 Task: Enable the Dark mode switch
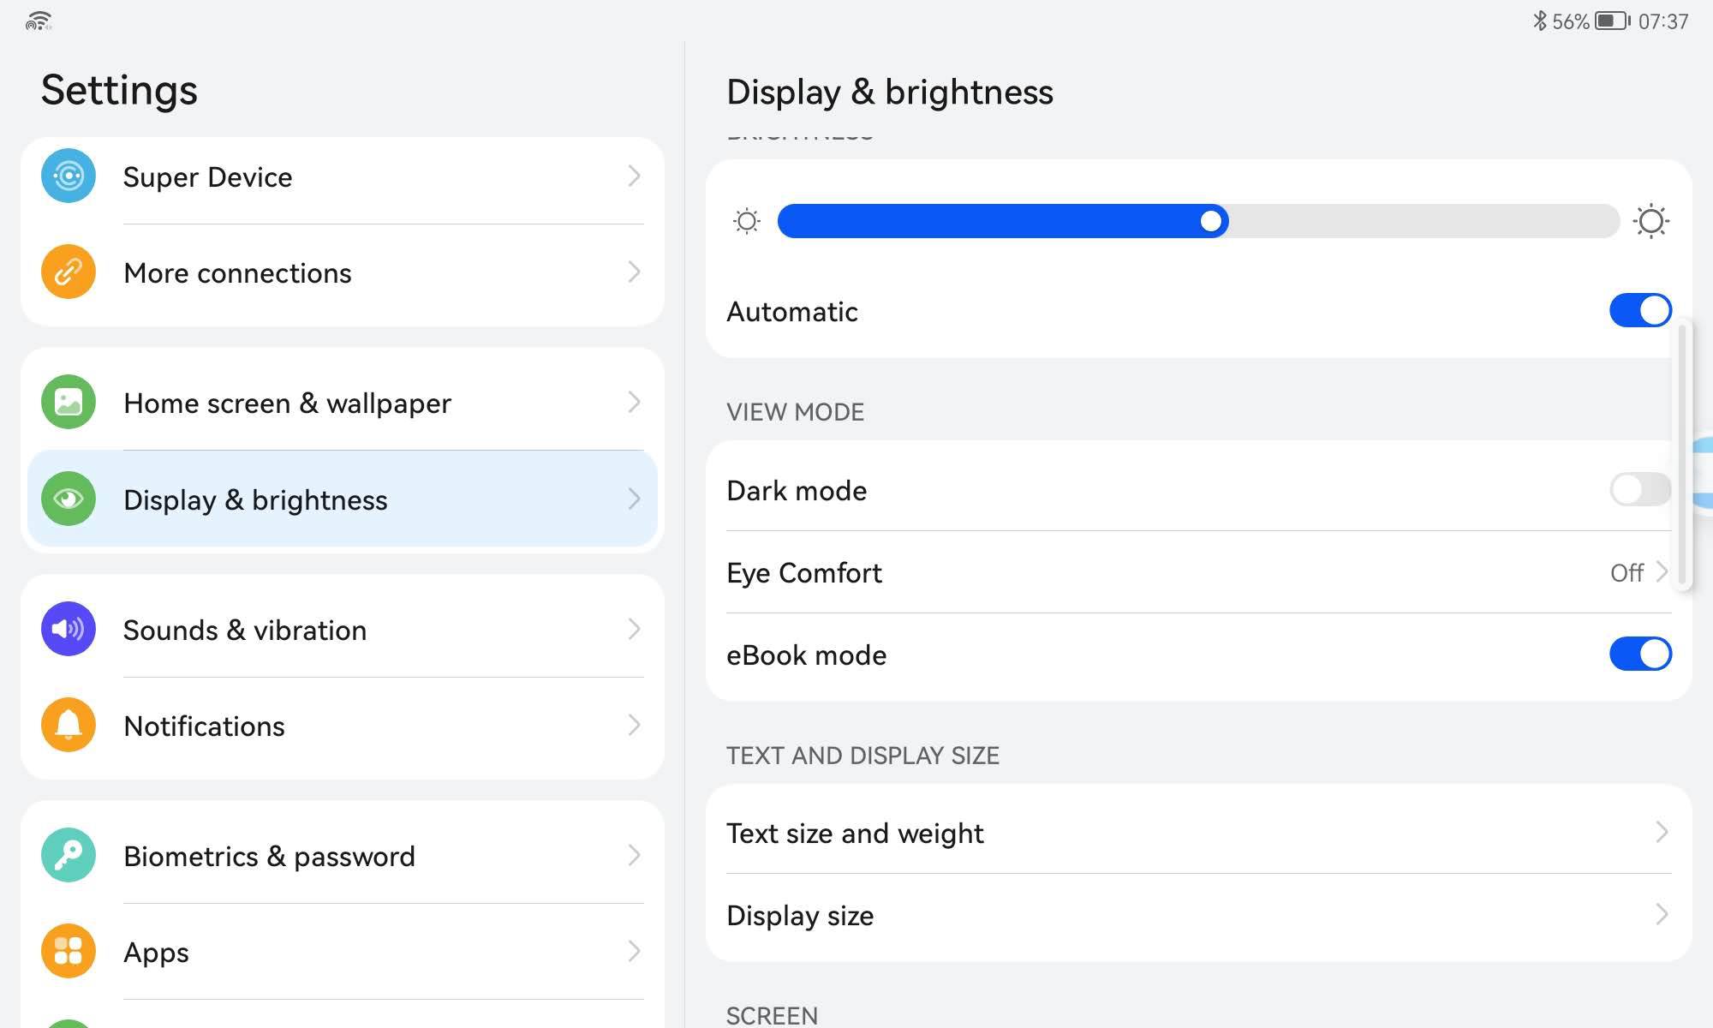(1639, 490)
